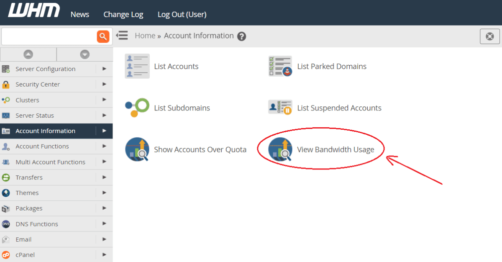The image size is (502, 262).
Task: Open the List Accounts icon
Action: (x=138, y=66)
